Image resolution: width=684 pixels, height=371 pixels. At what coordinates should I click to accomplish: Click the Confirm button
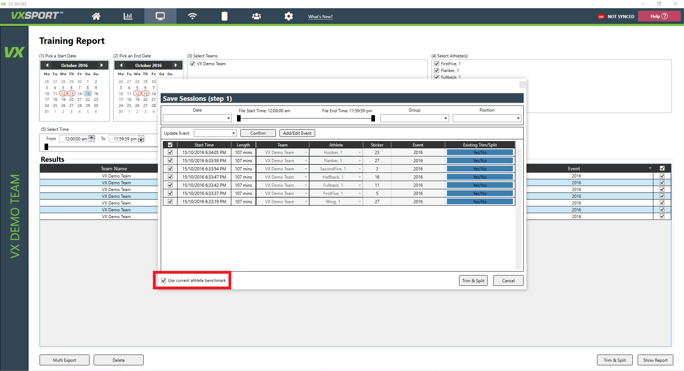click(258, 133)
